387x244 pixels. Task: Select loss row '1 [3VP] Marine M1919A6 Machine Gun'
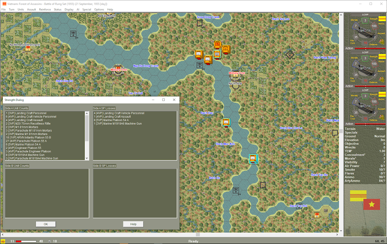pyautogui.click(x=135, y=124)
